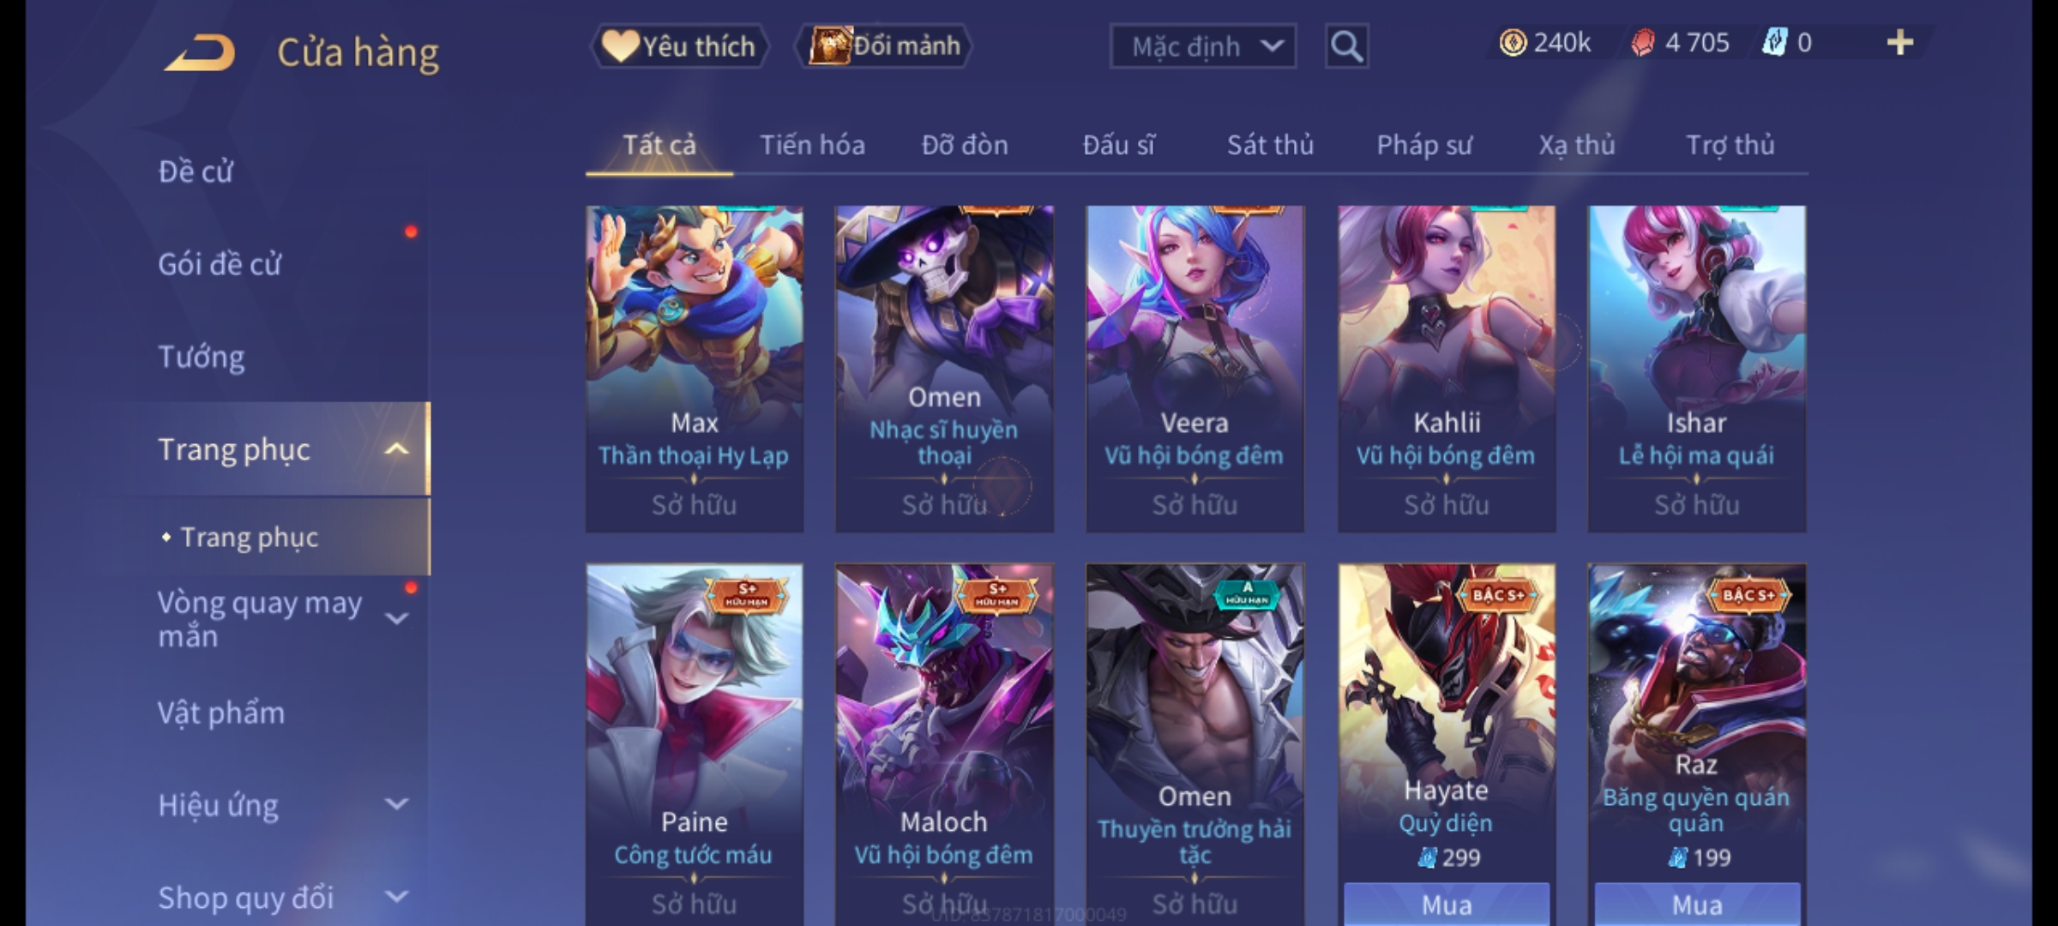The height and width of the screenshot is (926, 2058).
Task: Open the Veera Vũ hội bóng đêm card
Action: [x=1194, y=369]
